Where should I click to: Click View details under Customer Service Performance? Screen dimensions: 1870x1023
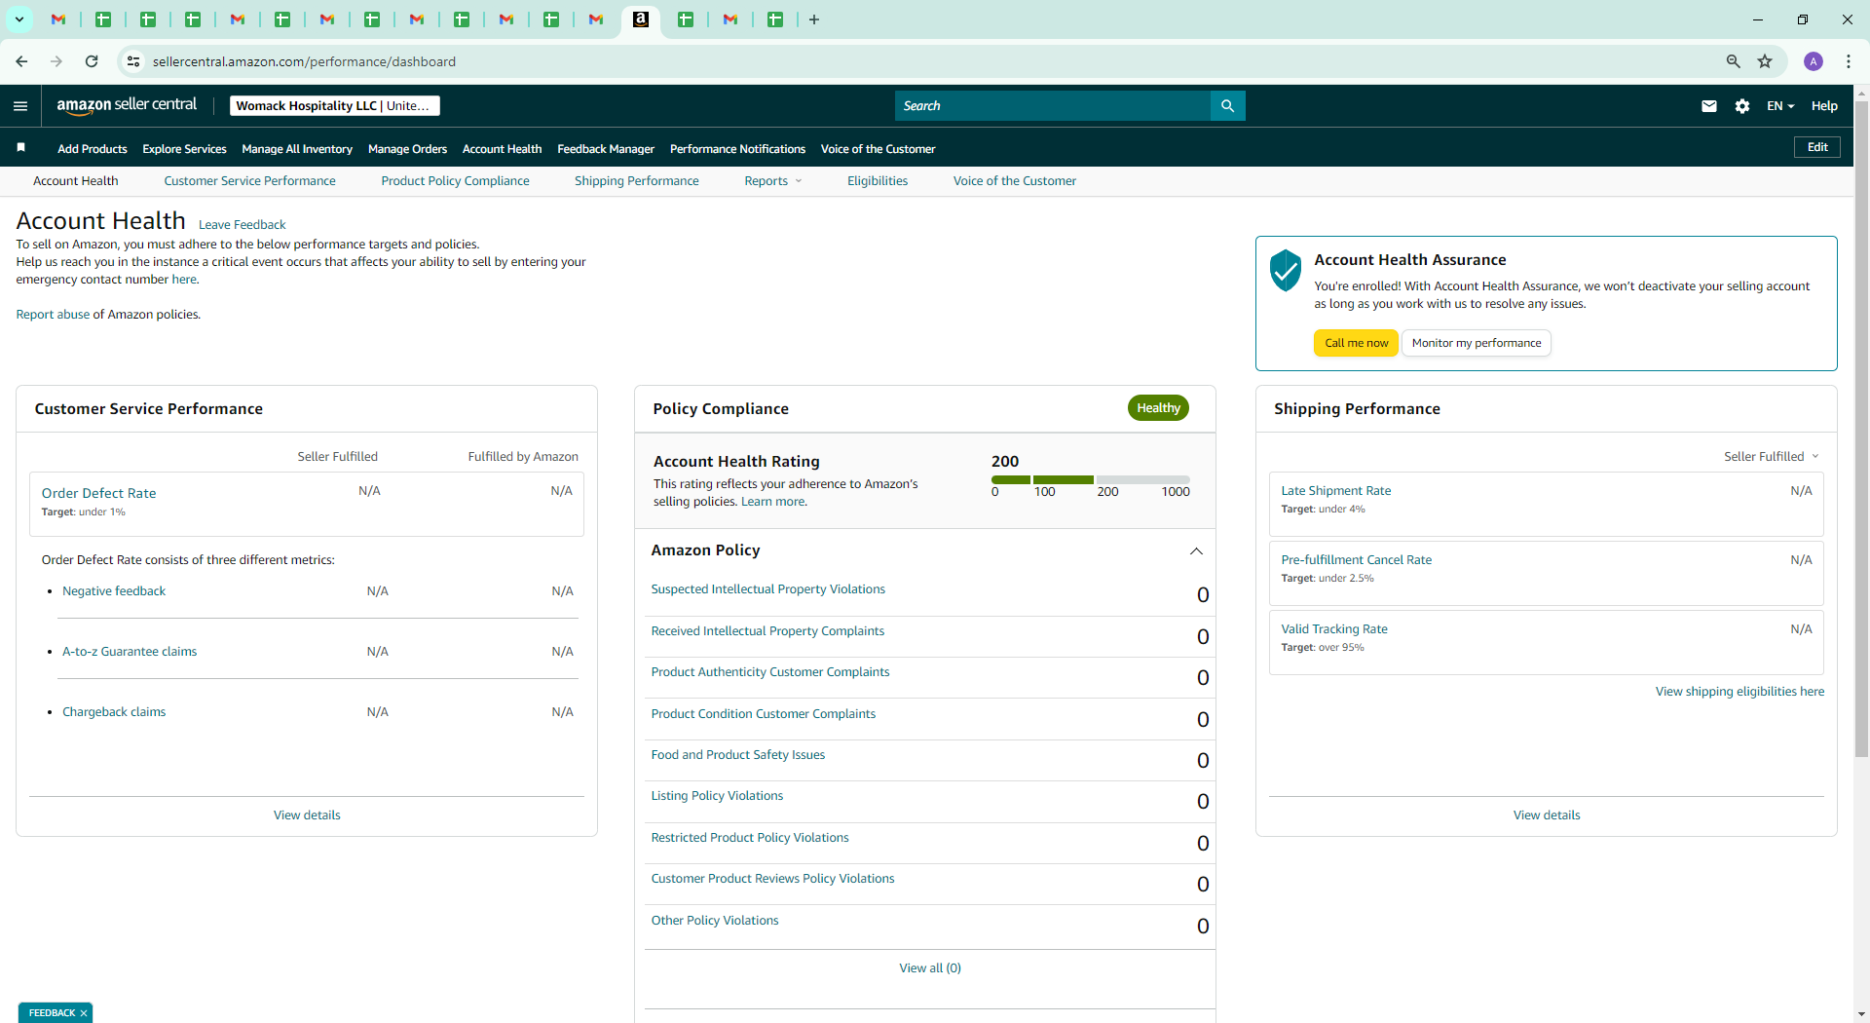(x=307, y=815)
